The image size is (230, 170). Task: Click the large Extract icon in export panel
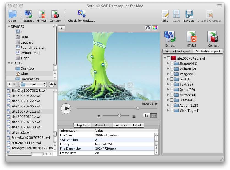pos(170,37)
